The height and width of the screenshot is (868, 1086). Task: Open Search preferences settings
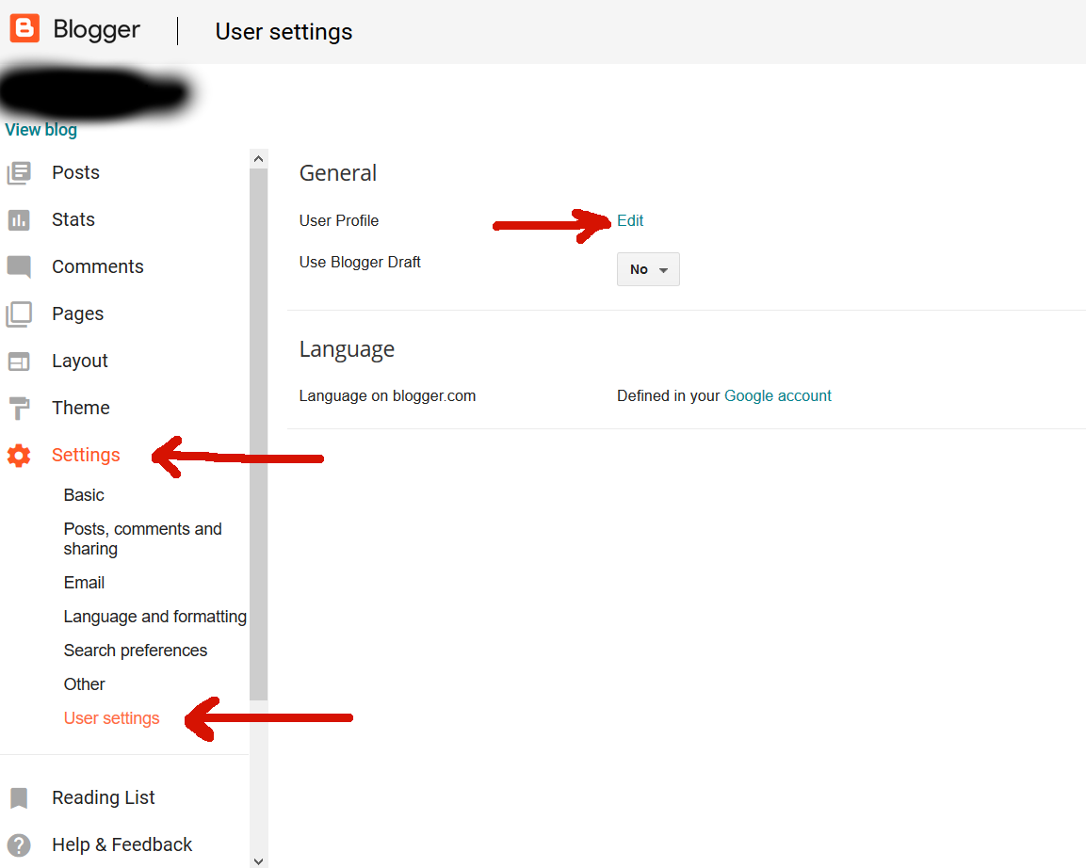(135, 651)
